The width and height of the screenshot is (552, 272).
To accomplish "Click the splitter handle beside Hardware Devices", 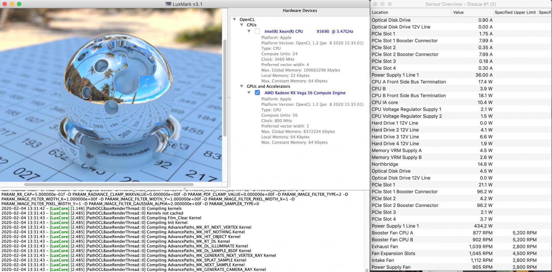I will pyautogui.click(x=229, y=98).
